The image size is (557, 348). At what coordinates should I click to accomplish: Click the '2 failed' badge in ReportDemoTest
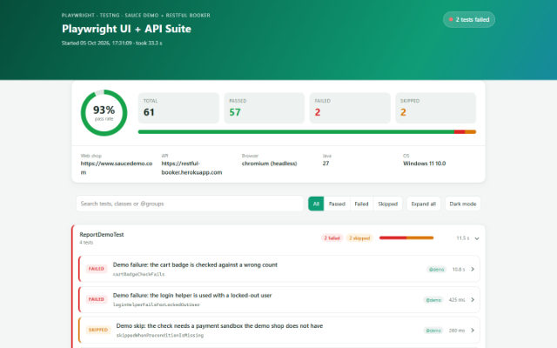[332, 238]
